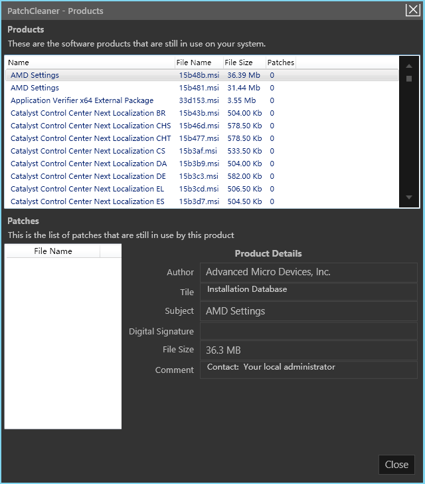Sort products by Name column header

coord(90,62)
